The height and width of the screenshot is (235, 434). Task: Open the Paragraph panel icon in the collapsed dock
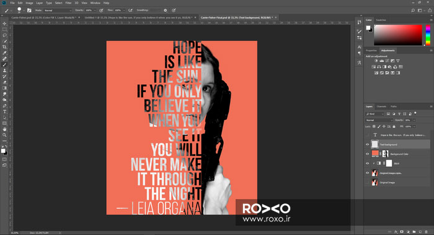(x=359, y=53)
